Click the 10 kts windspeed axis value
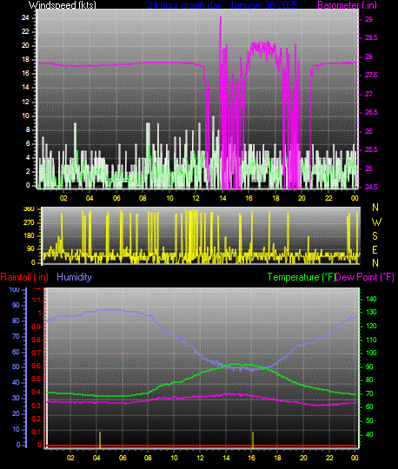Screen dimensions: 398x469 point(25,116)
